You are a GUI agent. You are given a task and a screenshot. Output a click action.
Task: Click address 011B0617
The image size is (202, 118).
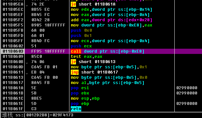point(13,83)
